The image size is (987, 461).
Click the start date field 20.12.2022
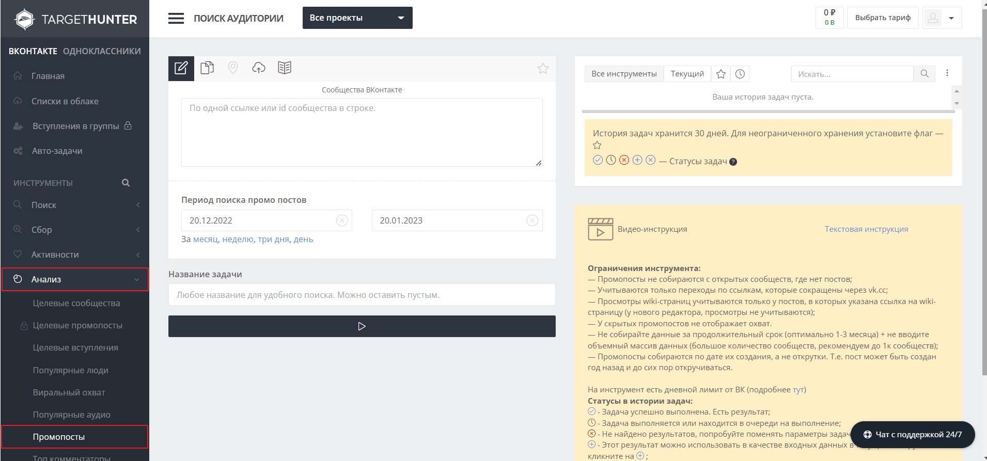click(267, 220)
